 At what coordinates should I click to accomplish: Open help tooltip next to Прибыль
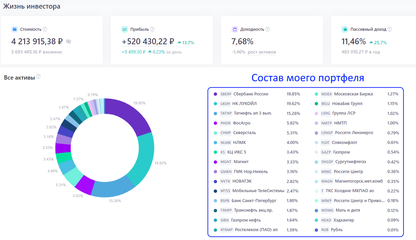[x=152, y=29]
